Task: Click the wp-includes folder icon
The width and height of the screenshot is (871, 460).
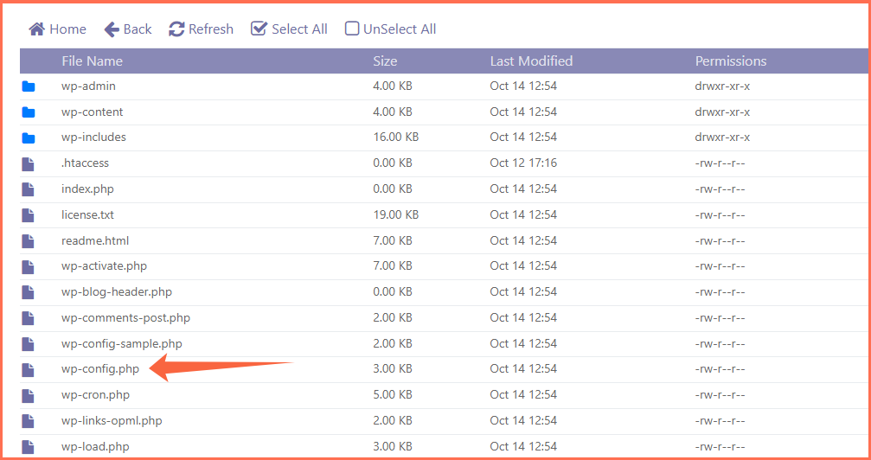Action: pyautogui.click(x=29, y=137)
